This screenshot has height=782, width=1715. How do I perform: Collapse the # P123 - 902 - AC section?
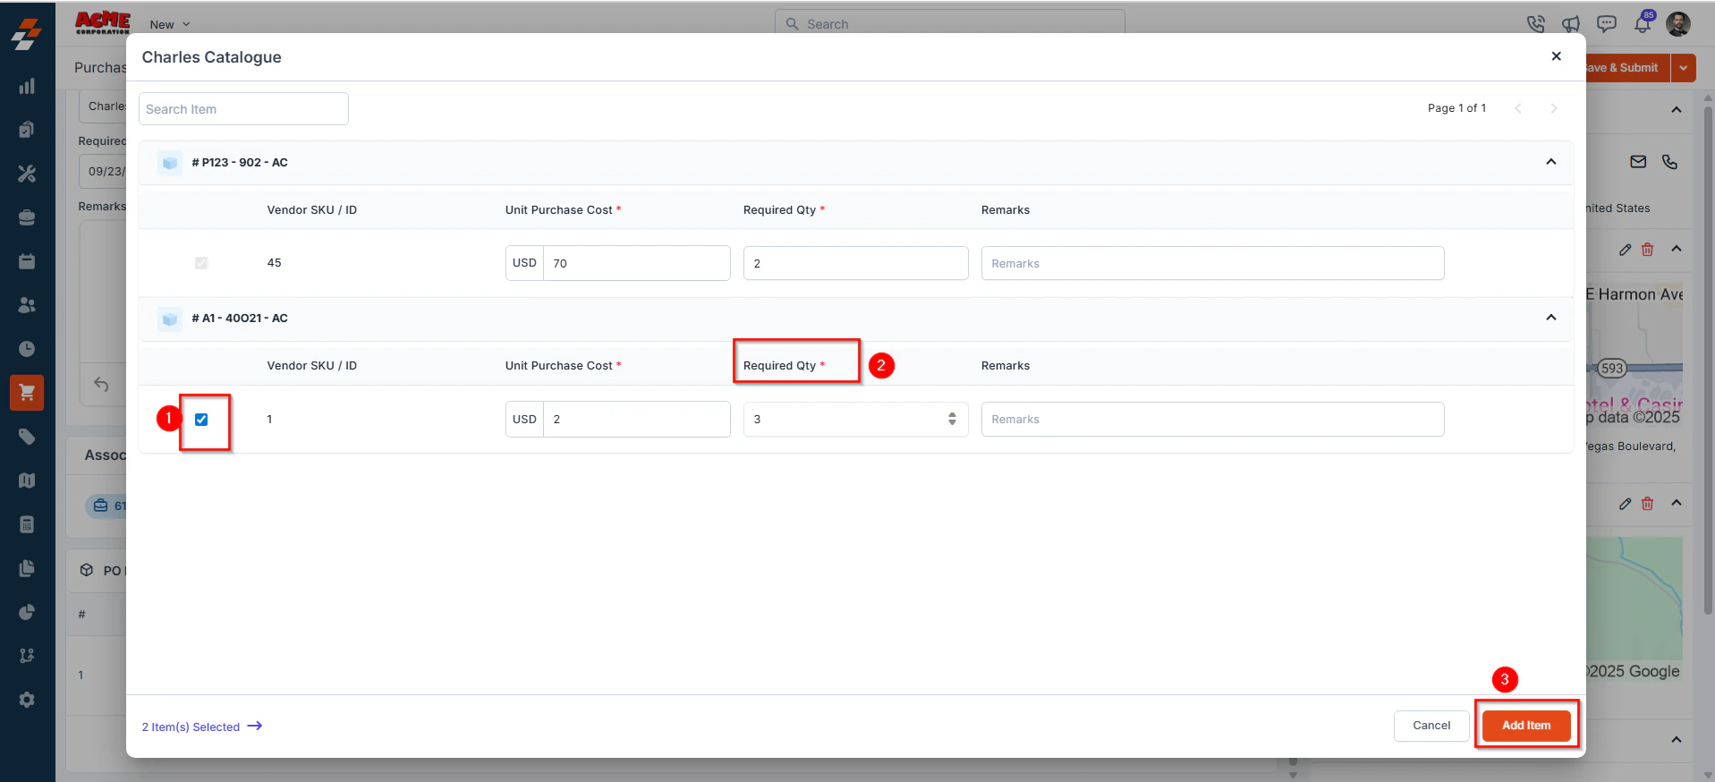(x=1551, y=162)
